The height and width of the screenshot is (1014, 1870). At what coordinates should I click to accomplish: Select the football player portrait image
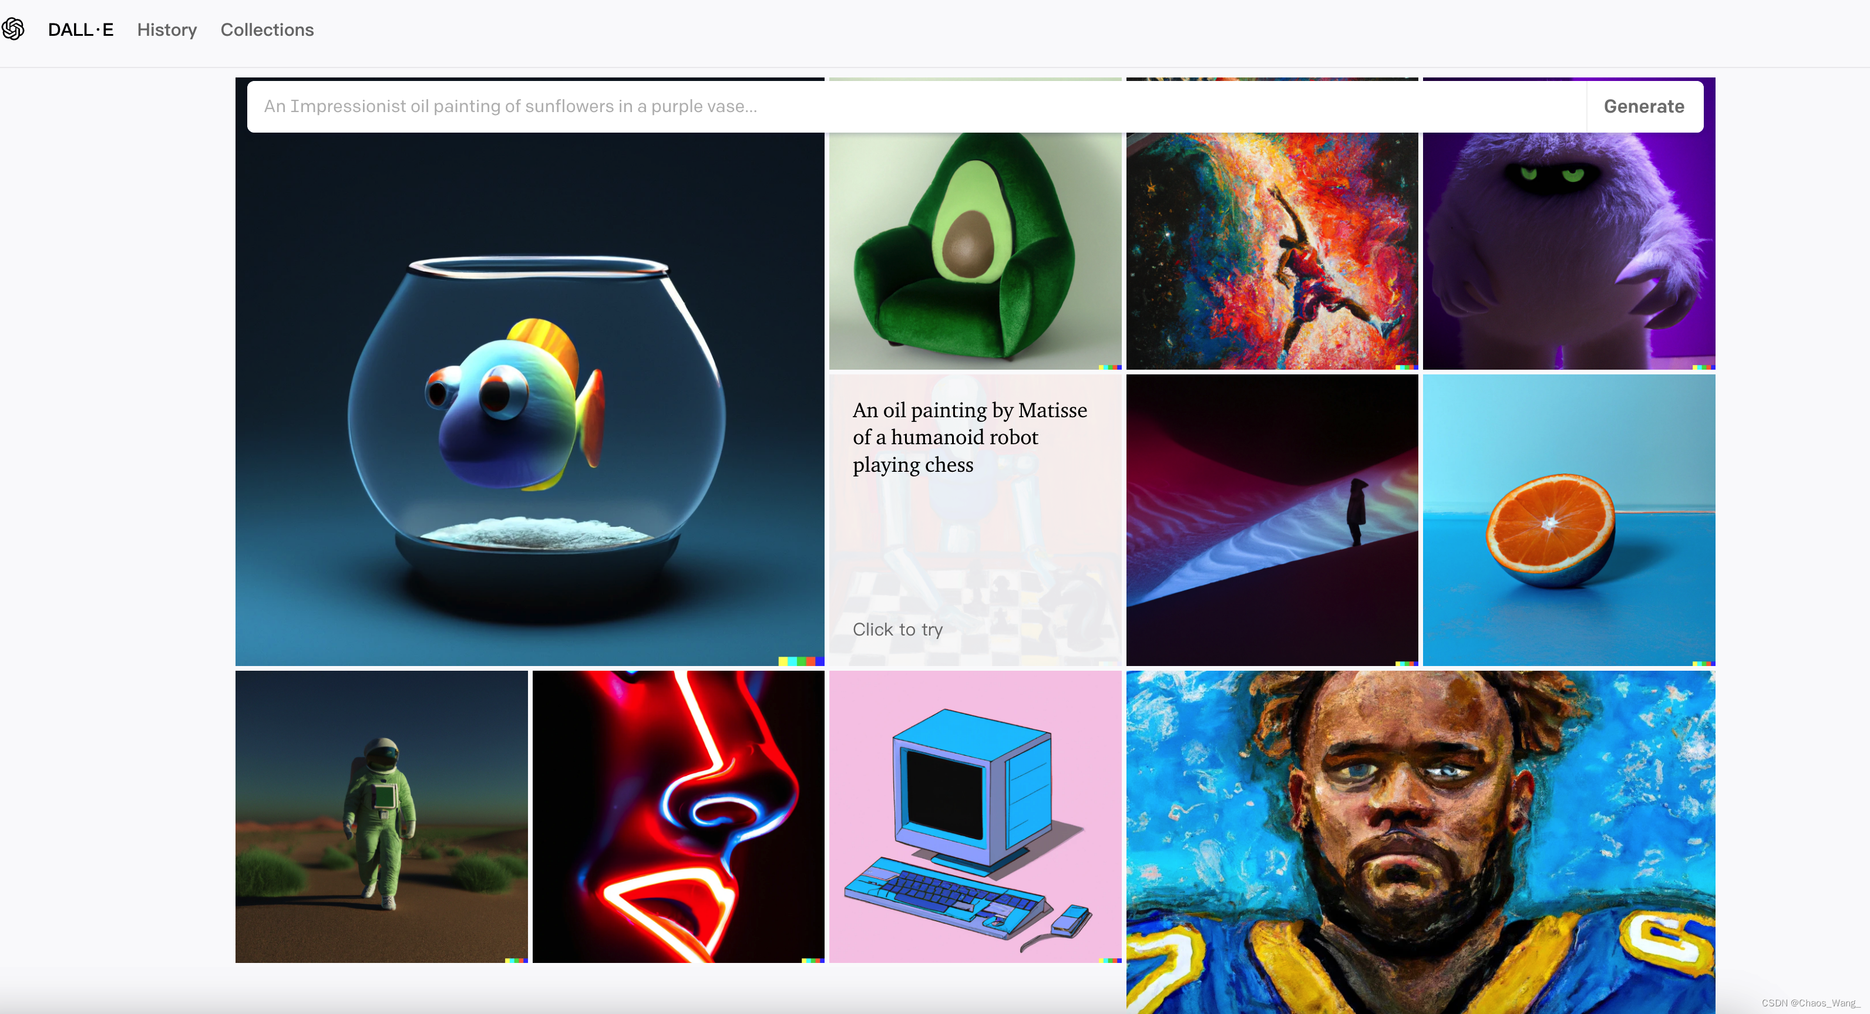tap(1420, 817)
